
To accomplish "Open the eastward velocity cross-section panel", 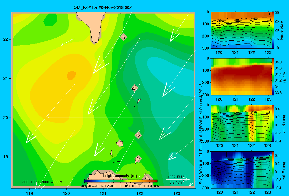I will (241, 170).
